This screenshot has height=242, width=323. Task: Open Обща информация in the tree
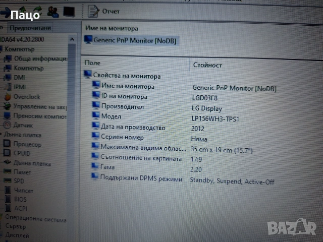click(x=36, y=58)
